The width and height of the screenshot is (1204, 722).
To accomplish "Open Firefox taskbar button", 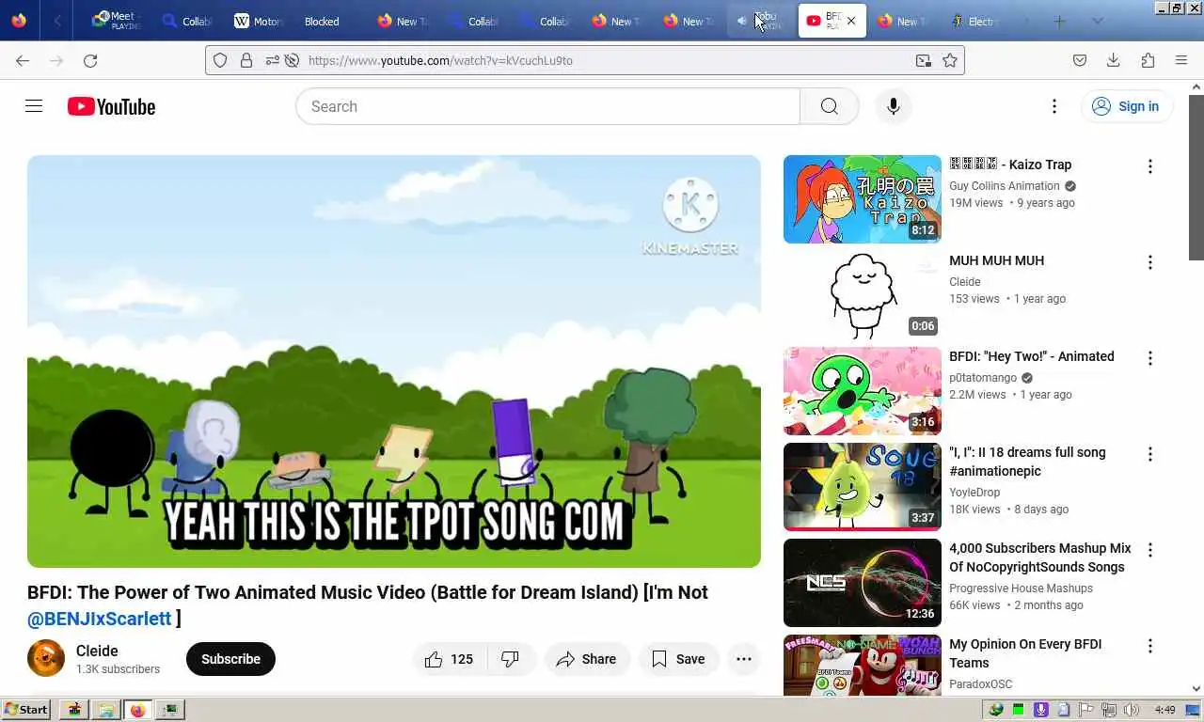I will [138, 710].
